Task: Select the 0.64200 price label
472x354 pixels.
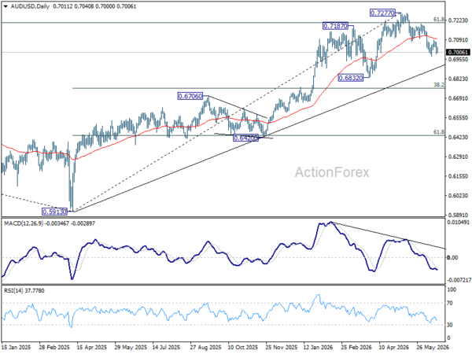Action: (x=246, y=138)
